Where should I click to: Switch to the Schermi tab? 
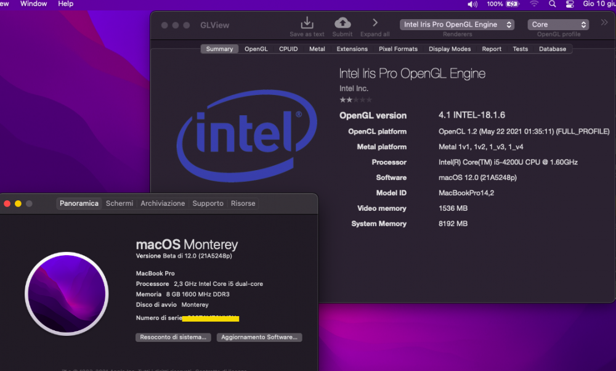tap(120, 203)
